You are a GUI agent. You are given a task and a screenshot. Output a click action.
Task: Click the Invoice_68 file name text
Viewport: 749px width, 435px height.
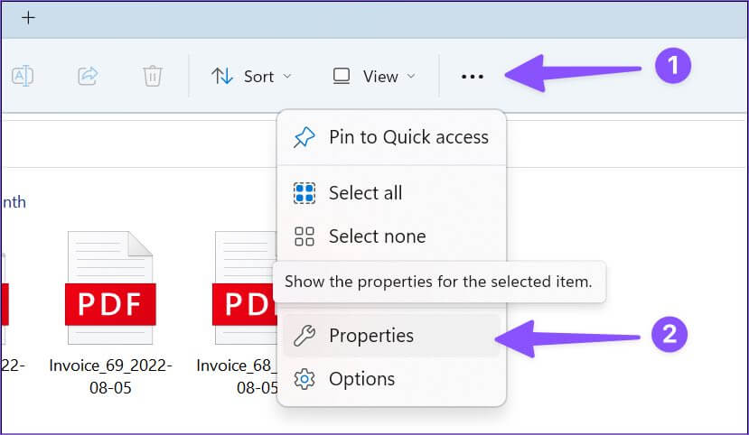point(237,376)
